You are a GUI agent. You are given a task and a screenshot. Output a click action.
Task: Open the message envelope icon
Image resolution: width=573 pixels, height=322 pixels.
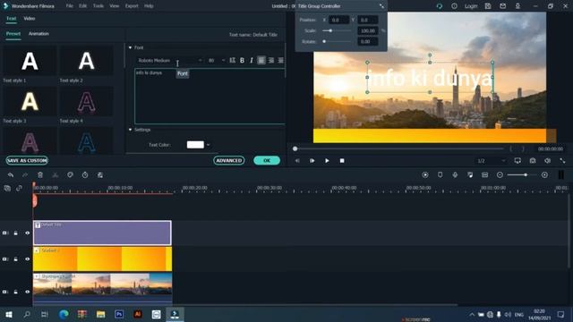tap(503, 6)
